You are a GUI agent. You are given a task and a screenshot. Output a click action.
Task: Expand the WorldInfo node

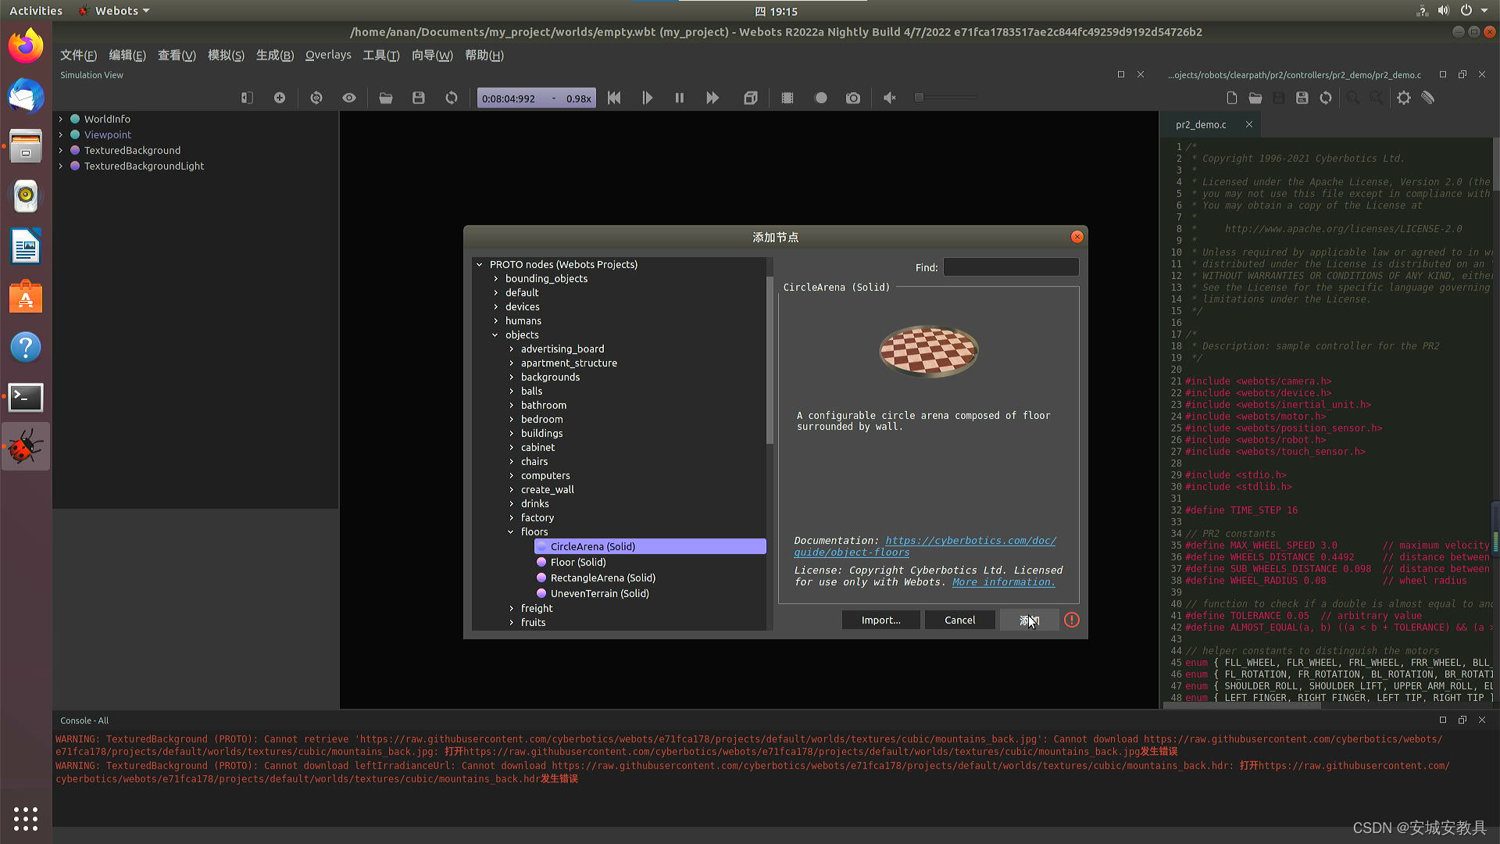point(61,119)
